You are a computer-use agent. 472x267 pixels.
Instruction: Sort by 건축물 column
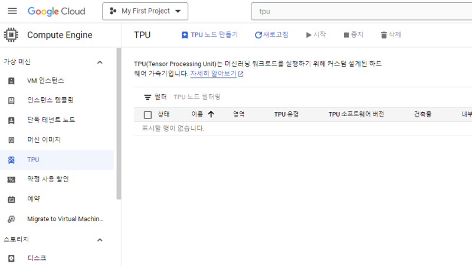[422, 114]
